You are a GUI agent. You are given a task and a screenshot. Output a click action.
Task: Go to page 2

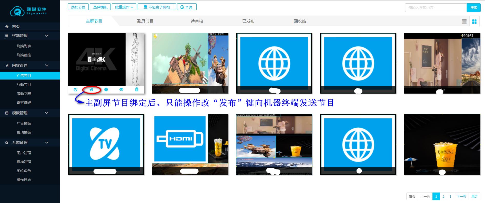pos(443,196)
